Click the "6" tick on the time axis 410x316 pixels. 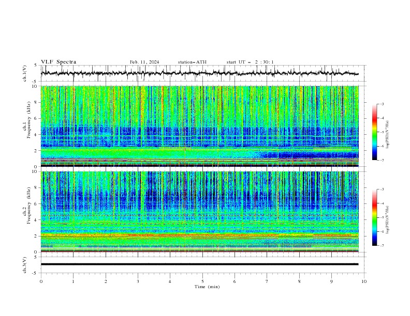click(x=235, y=281)
